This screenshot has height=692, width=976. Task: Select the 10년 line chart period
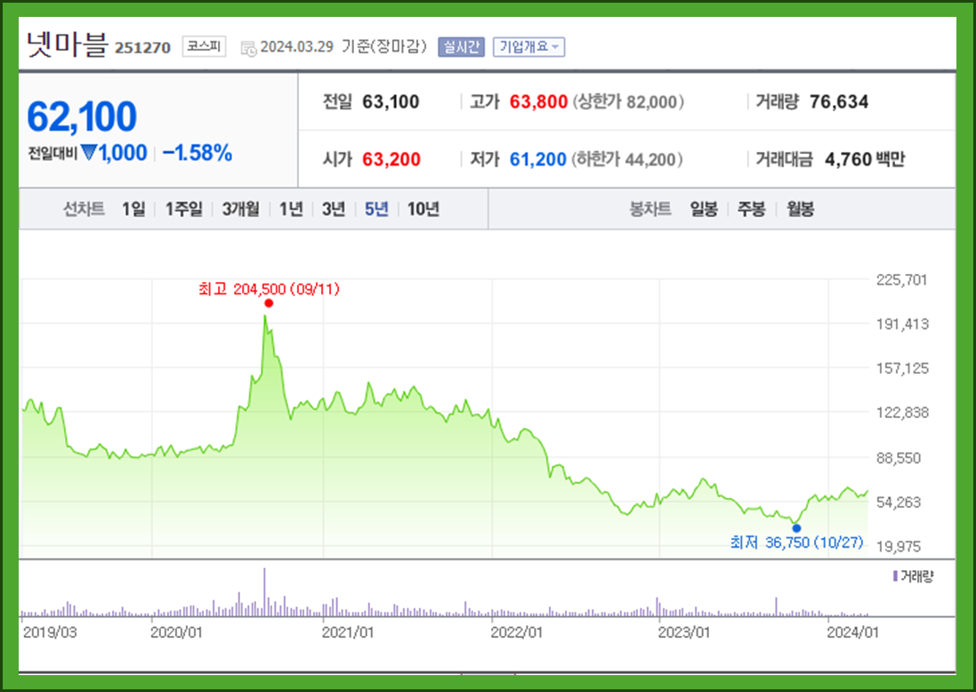(423, 209)
